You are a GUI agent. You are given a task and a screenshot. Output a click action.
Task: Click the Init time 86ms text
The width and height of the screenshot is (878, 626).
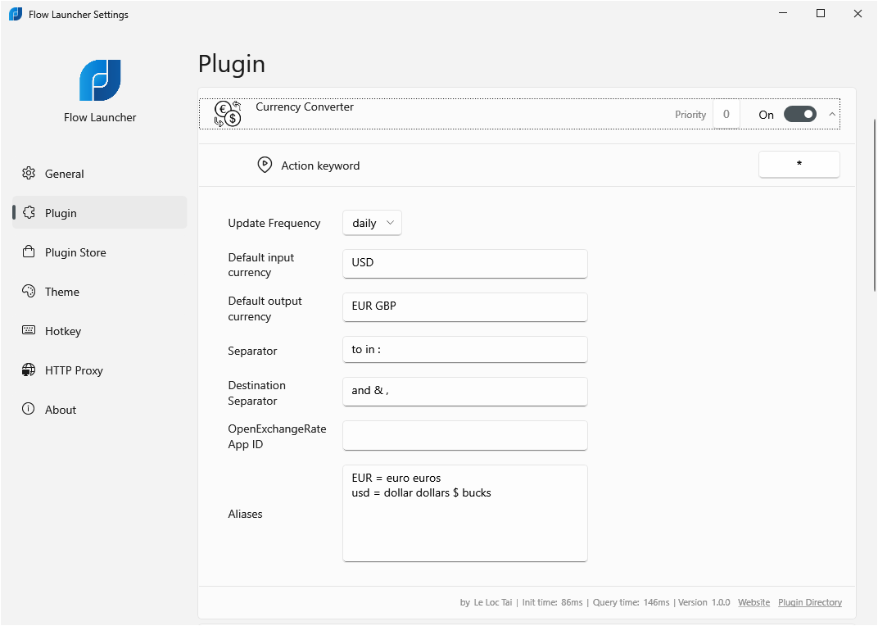552,602
